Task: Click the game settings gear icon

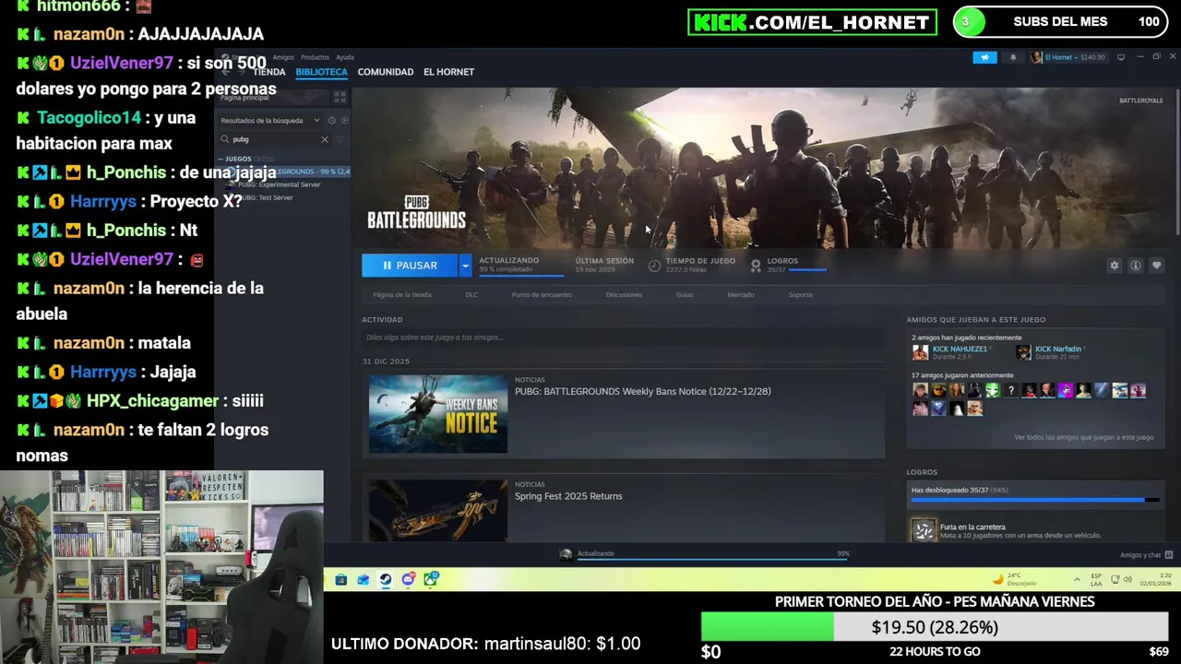Action: (1115, 266)
